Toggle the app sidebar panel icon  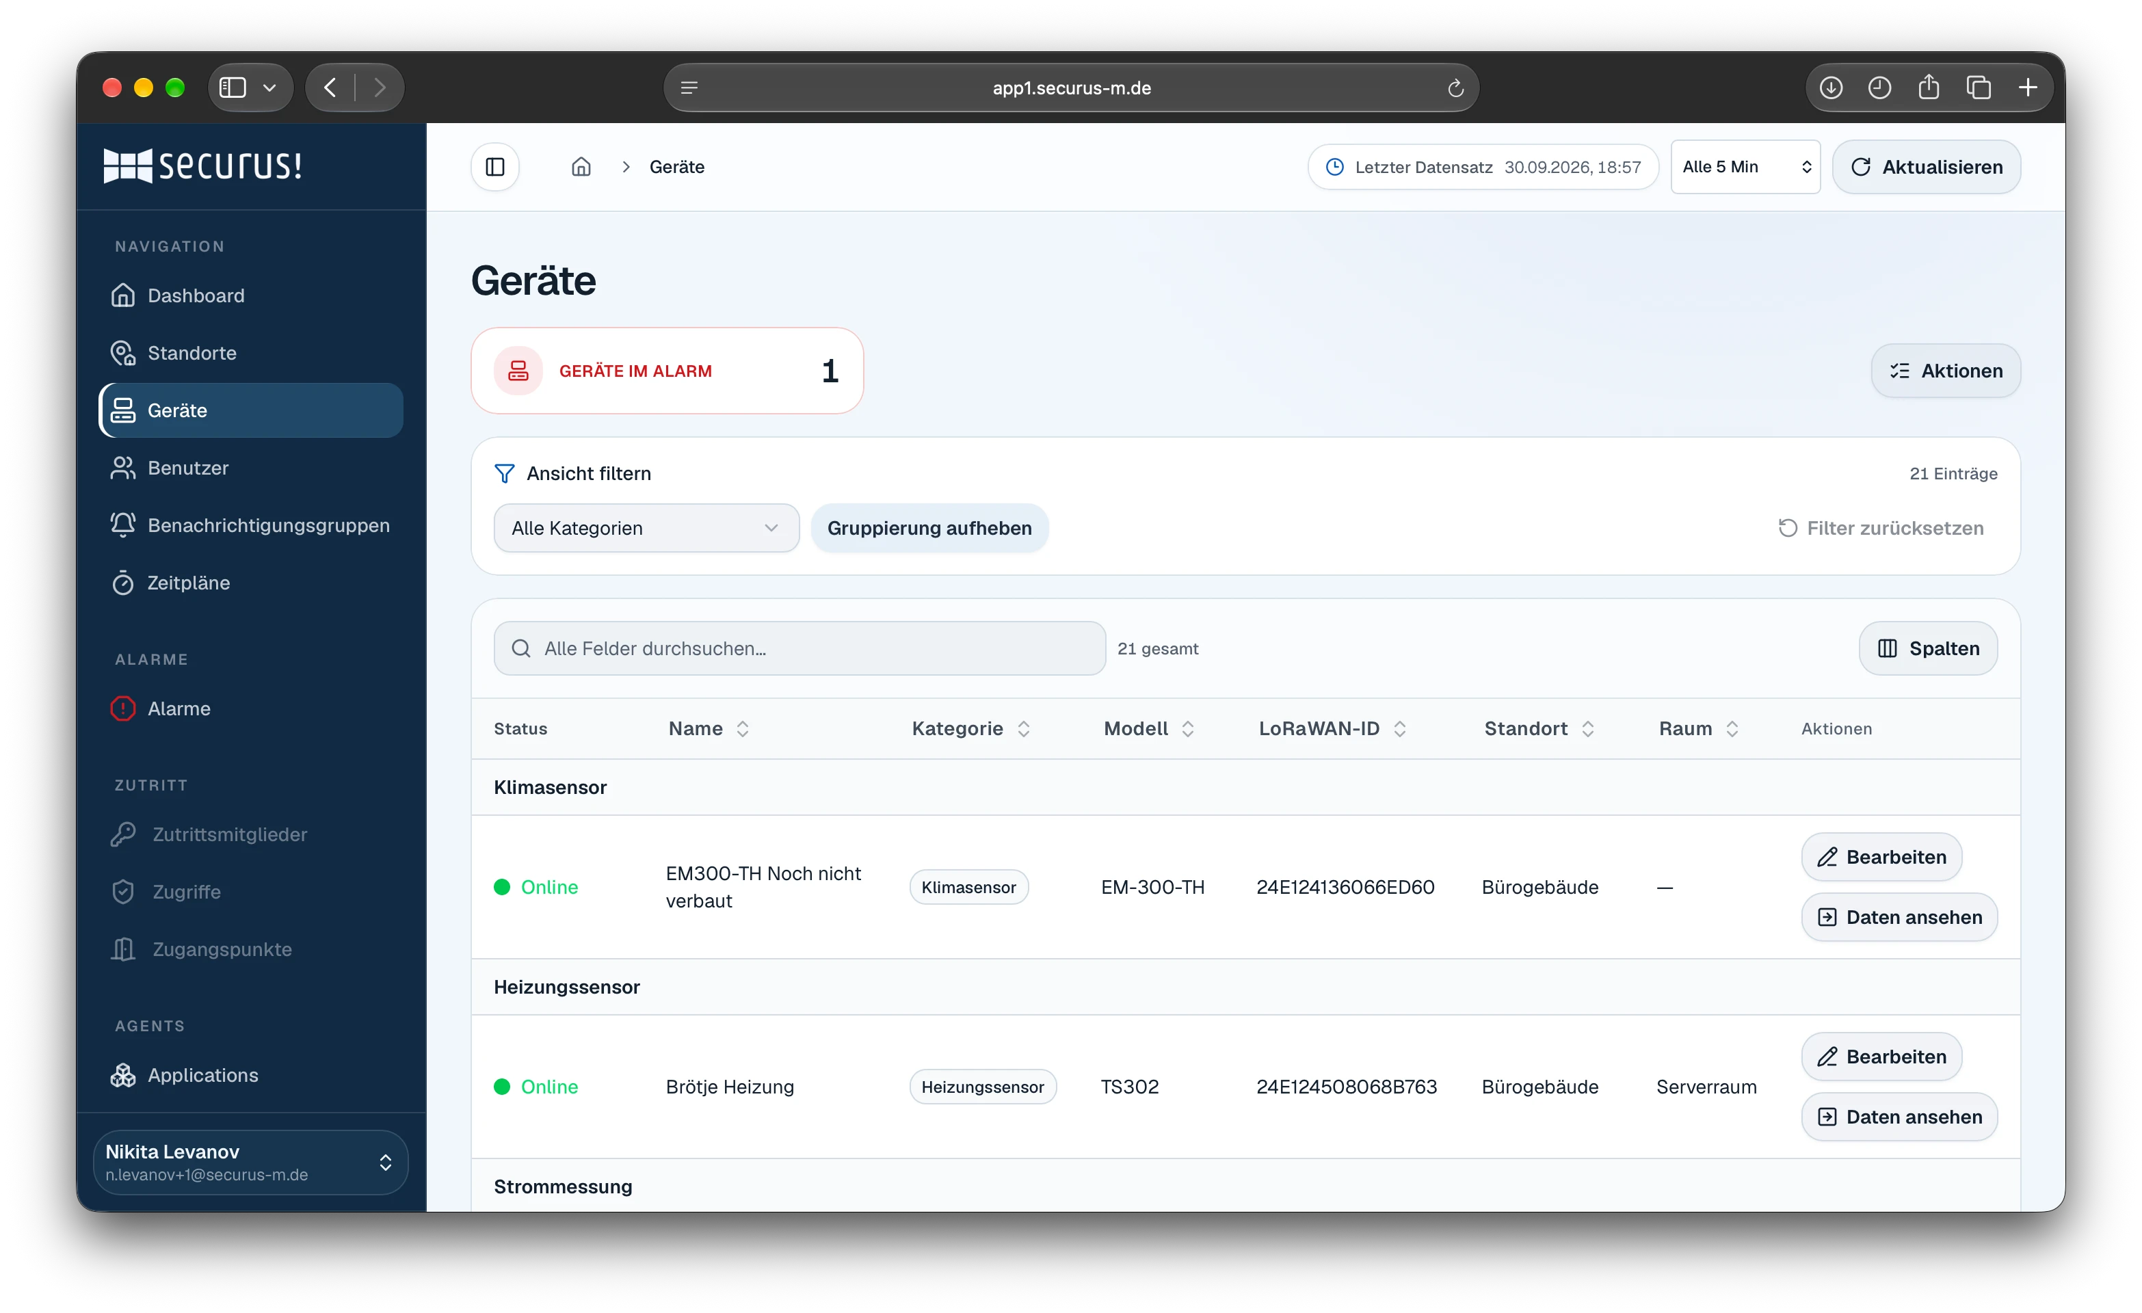tap(494, 167)
